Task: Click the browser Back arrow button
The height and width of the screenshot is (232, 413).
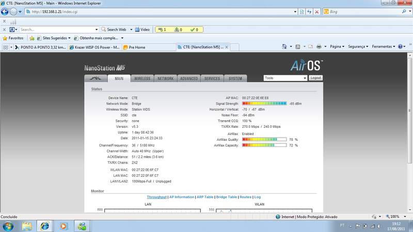Action: (x=5, y=11)
